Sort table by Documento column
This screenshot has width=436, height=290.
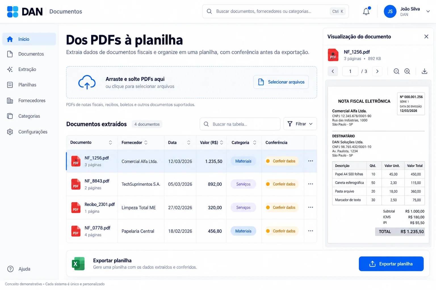pyautogui.click(x=110, y=142)
